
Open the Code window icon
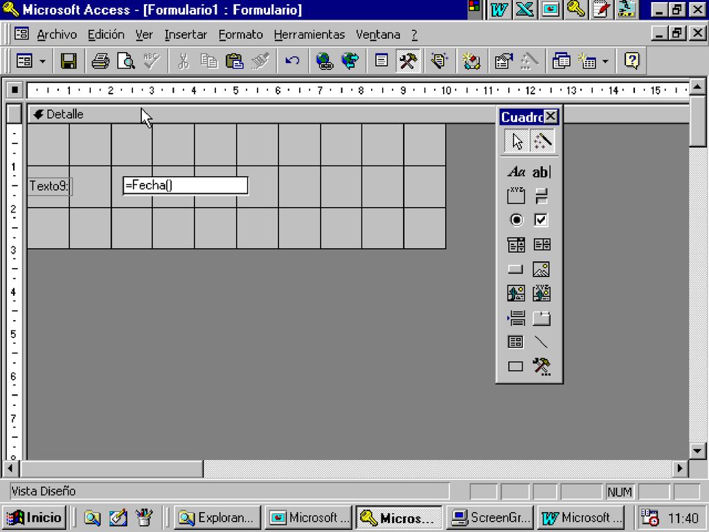point(471,61)
